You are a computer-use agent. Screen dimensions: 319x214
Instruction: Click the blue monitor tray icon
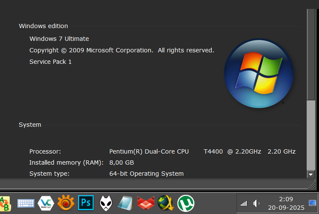pyautogui.click(x=312, y=203)
